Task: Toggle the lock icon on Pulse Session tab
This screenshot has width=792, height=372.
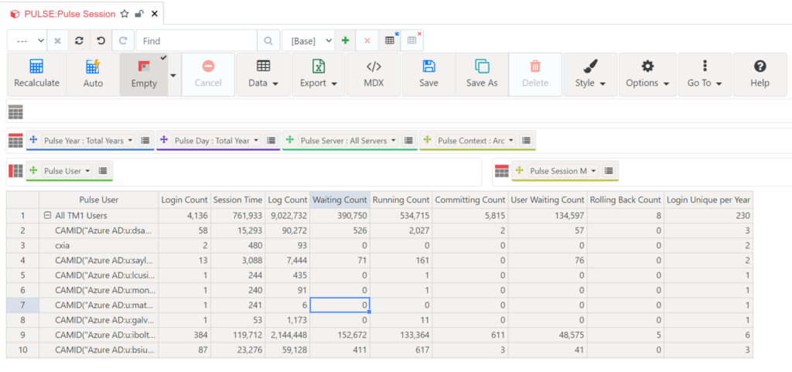Action: pyautogui.click(x=138, y=14)
